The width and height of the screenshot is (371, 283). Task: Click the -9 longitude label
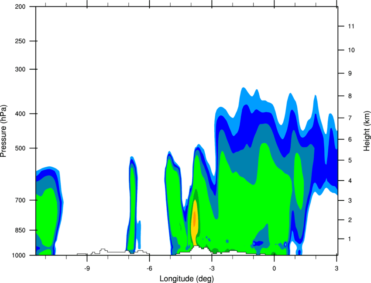[87, 268]
